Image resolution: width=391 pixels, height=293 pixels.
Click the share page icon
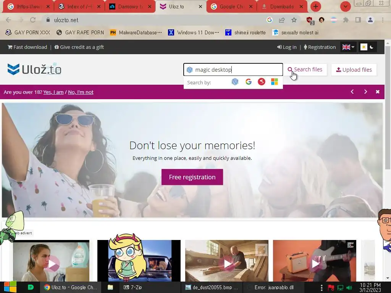pos(282,20)
